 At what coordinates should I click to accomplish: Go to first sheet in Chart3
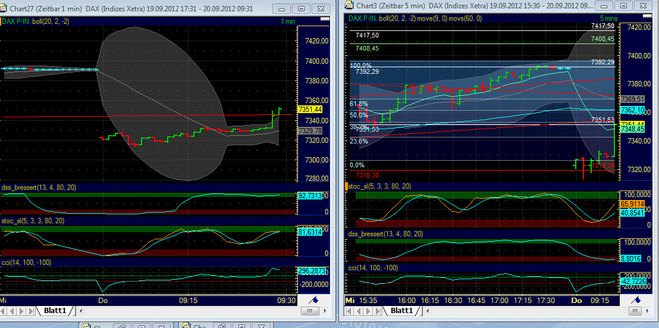click(349, 311)
